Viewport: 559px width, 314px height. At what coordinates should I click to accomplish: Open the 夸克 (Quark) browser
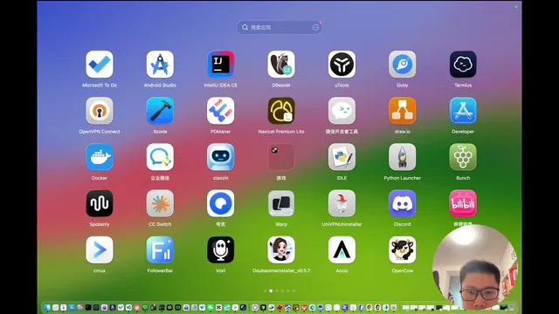tap(221, 203)
